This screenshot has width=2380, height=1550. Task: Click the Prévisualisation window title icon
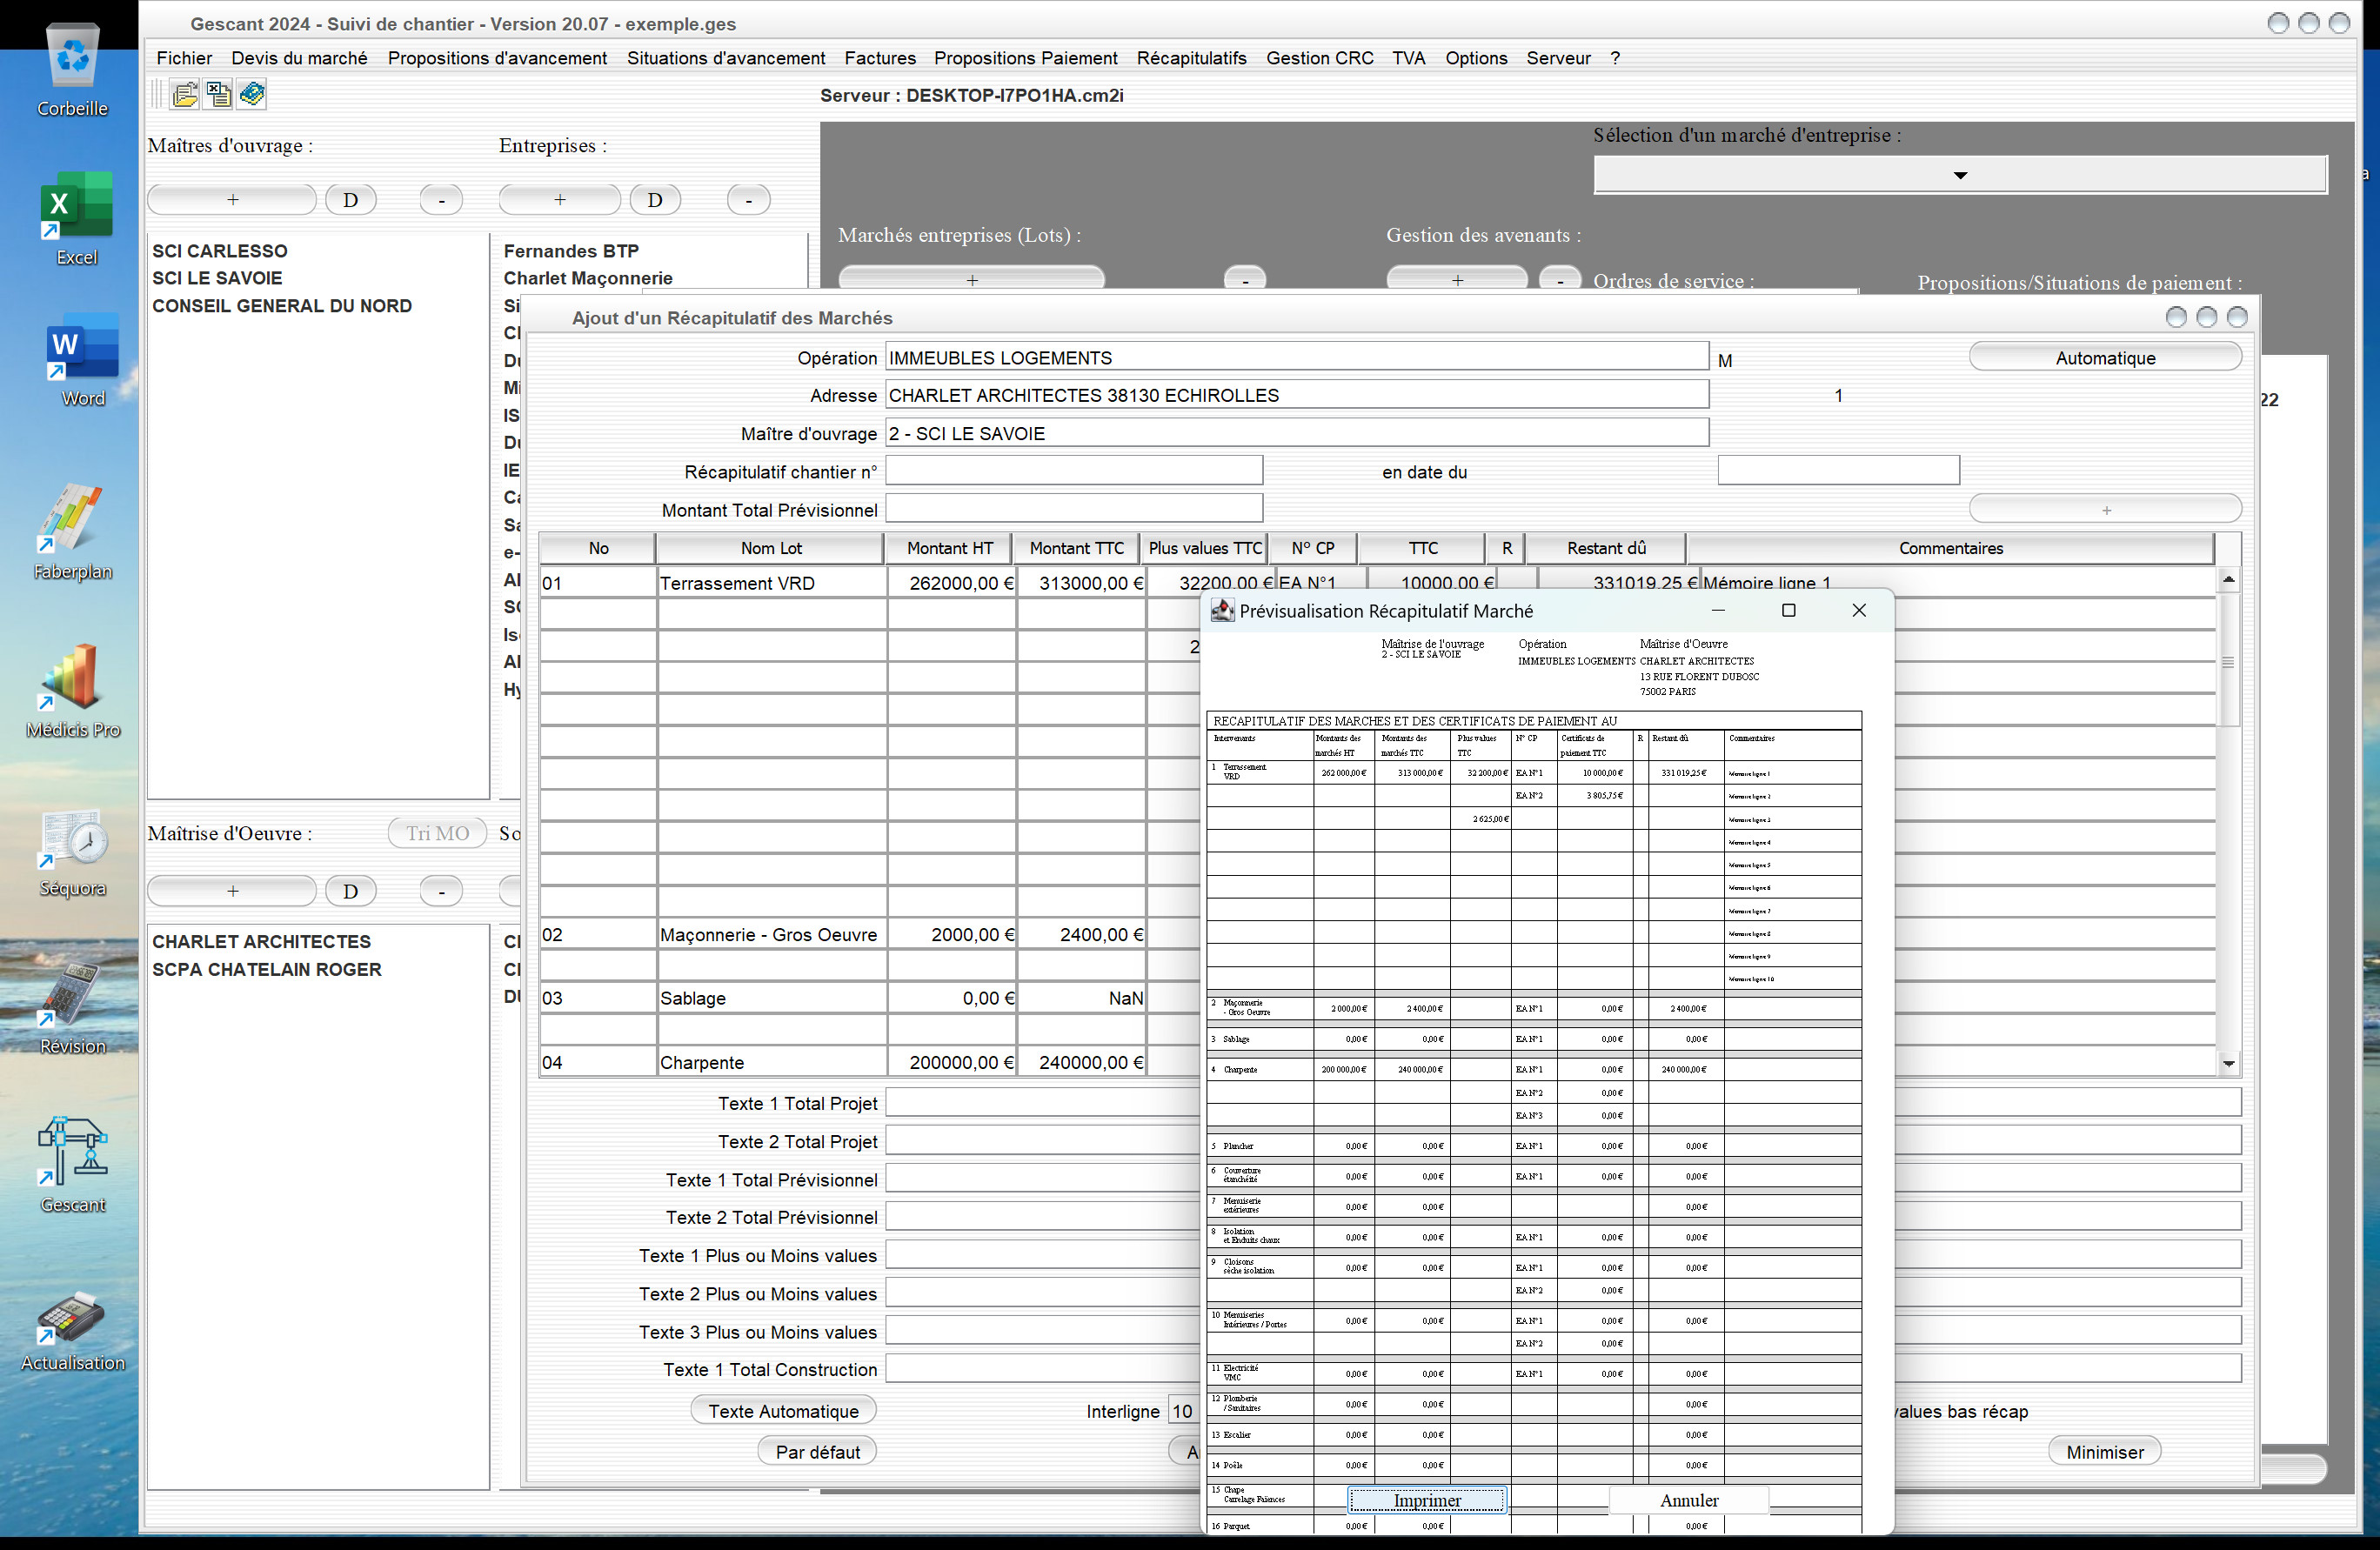[1222, 611]
